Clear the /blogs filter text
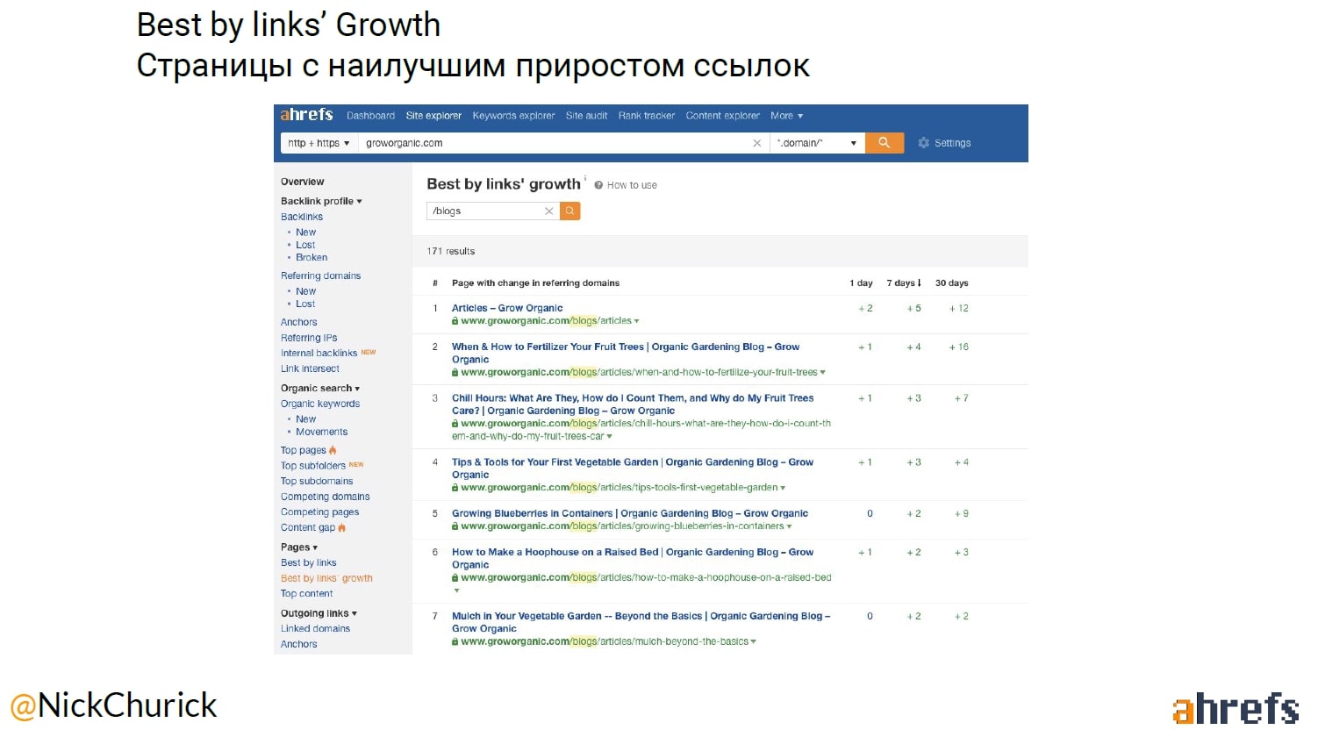Viewport: 1318px width, 737px height. coord(548,211)
